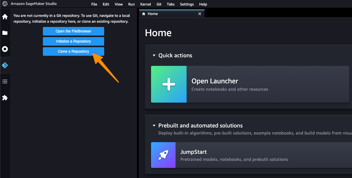Open the Extensions puzzle piece icon
Screen dimensions: 352x178
point(5,98)
